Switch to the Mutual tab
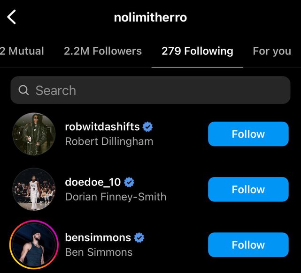The width and height of the screenshot is (301, 273). [22, 51]
